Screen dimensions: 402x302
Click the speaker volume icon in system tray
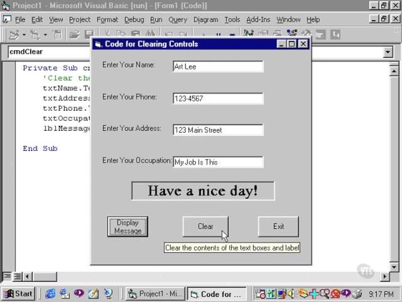291,294
